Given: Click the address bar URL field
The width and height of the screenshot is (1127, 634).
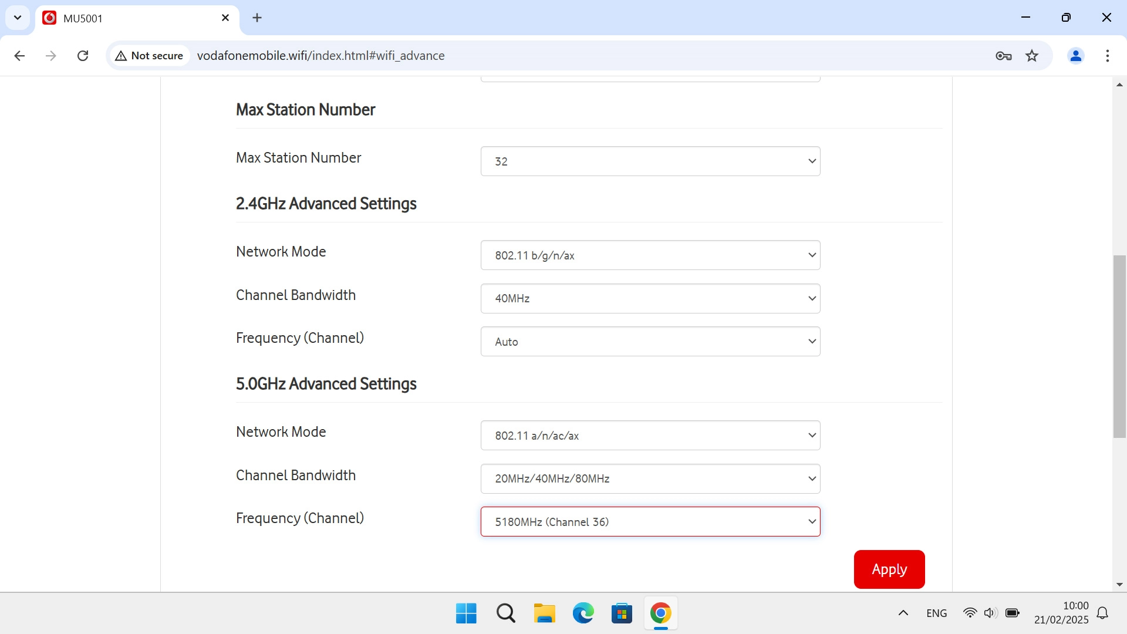Looking at the screenshot, I should point(587,56).
